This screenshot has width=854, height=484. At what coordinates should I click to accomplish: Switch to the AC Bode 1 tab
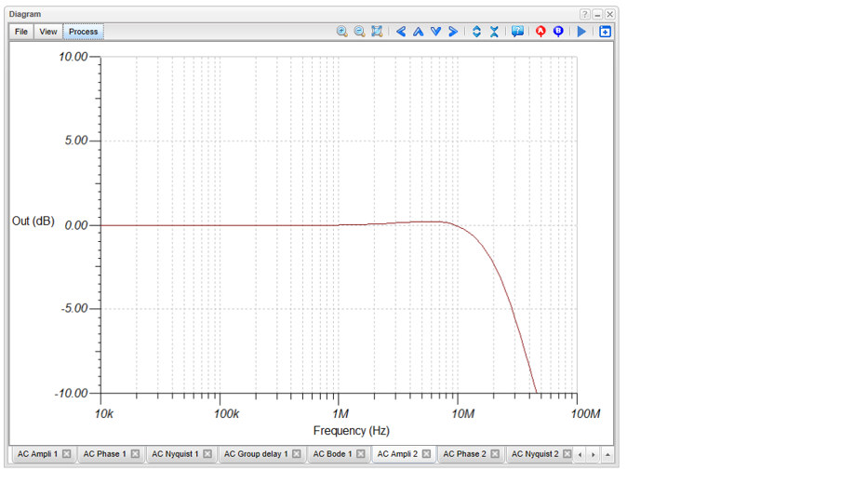point(332,454)
